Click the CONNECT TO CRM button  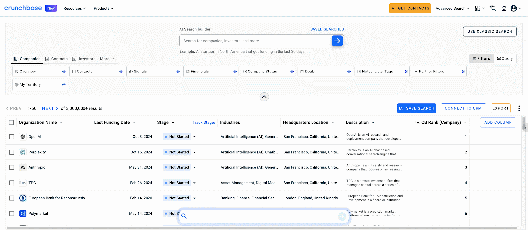(463, 108)
